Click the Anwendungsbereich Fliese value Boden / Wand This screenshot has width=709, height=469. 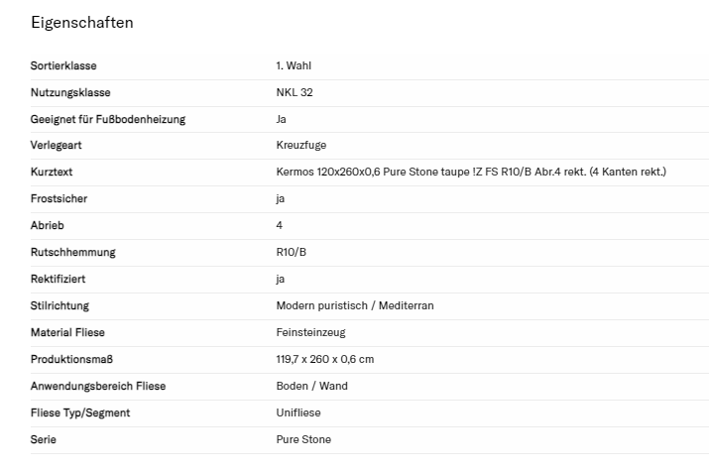pos(311,386)
